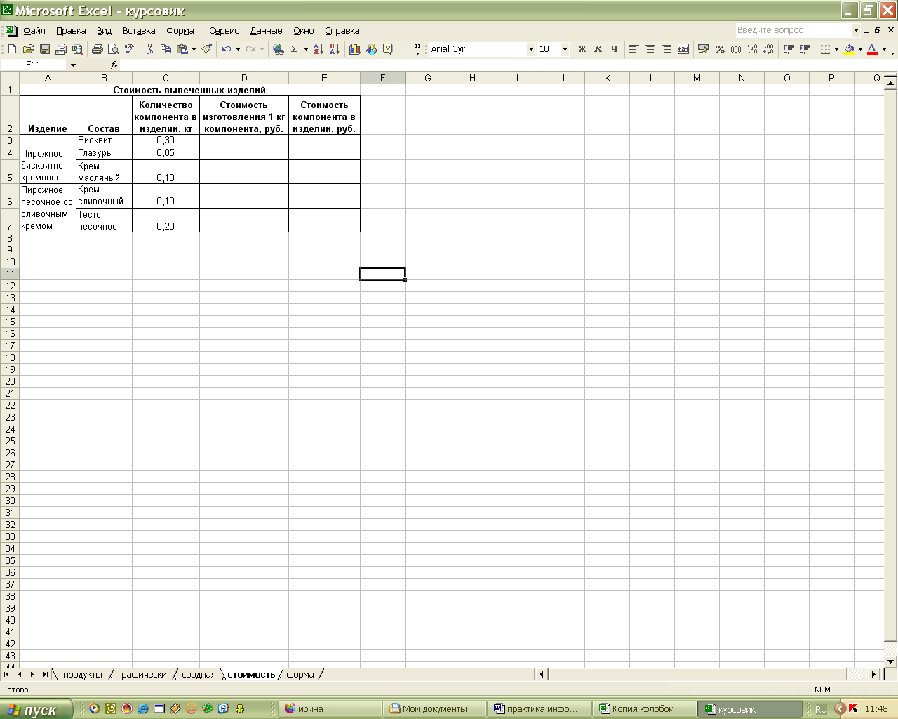Click the Name Box showing F11
898x719 pixels.
34,65
